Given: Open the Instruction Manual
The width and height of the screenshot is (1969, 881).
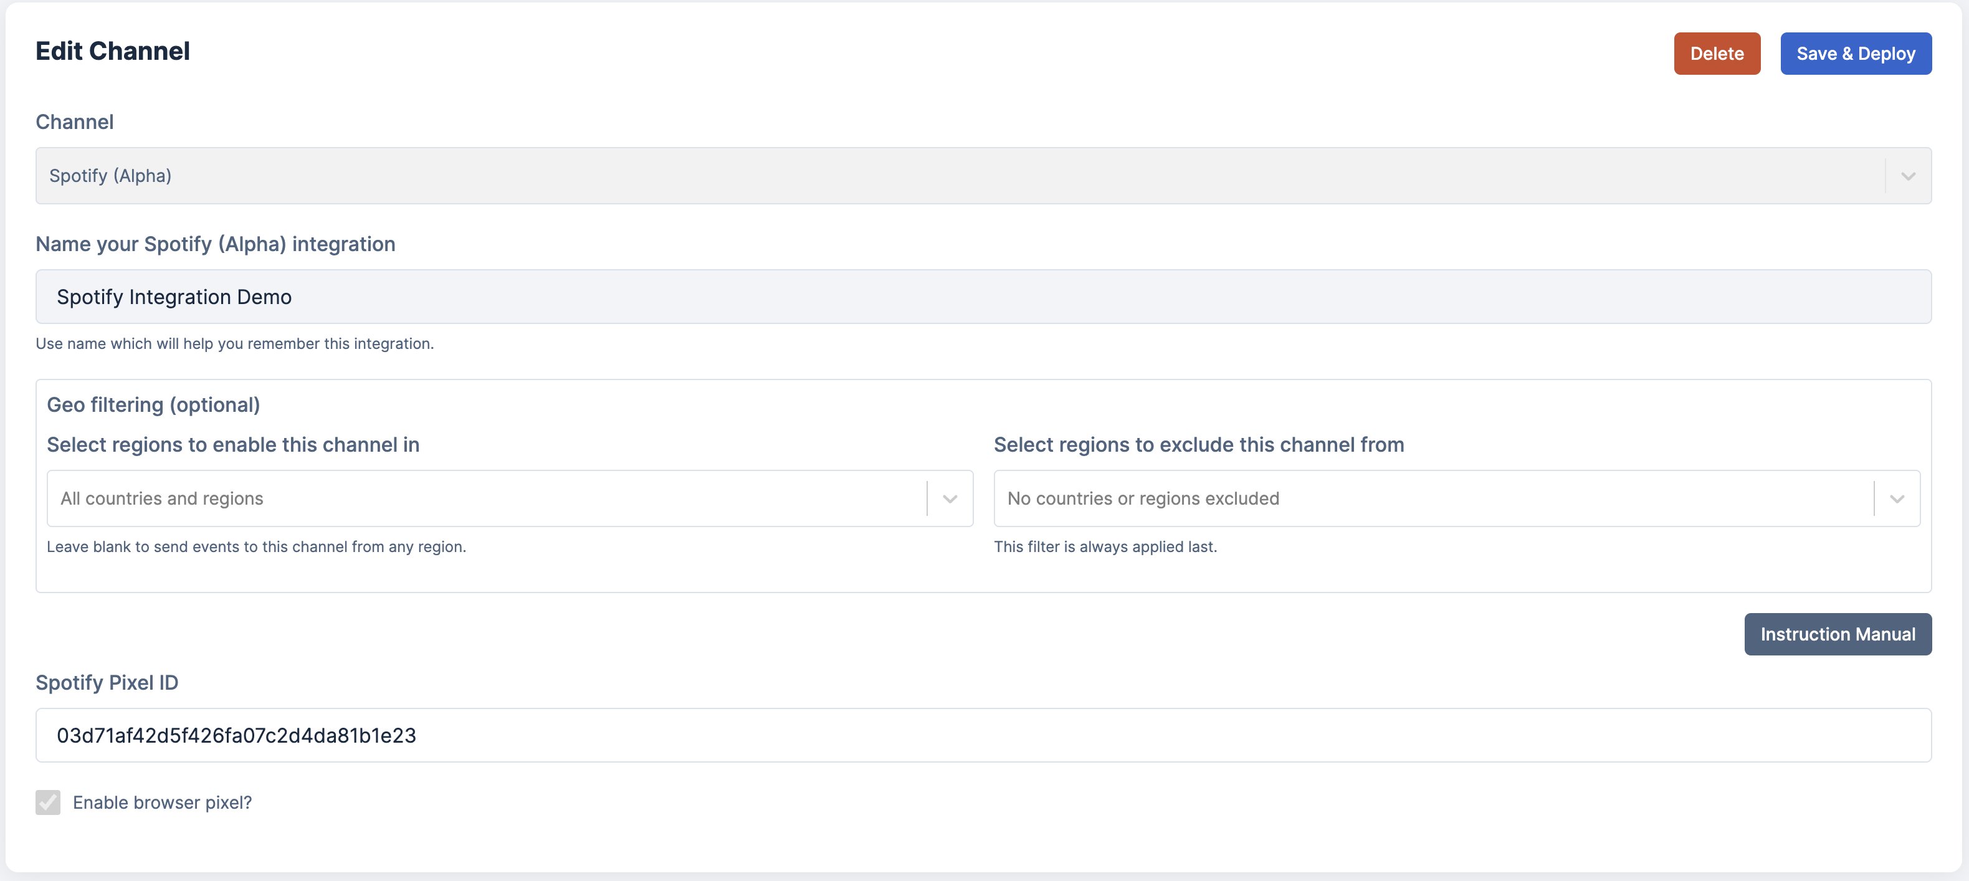Looking at the screenshot, I should pos(1837,634).
